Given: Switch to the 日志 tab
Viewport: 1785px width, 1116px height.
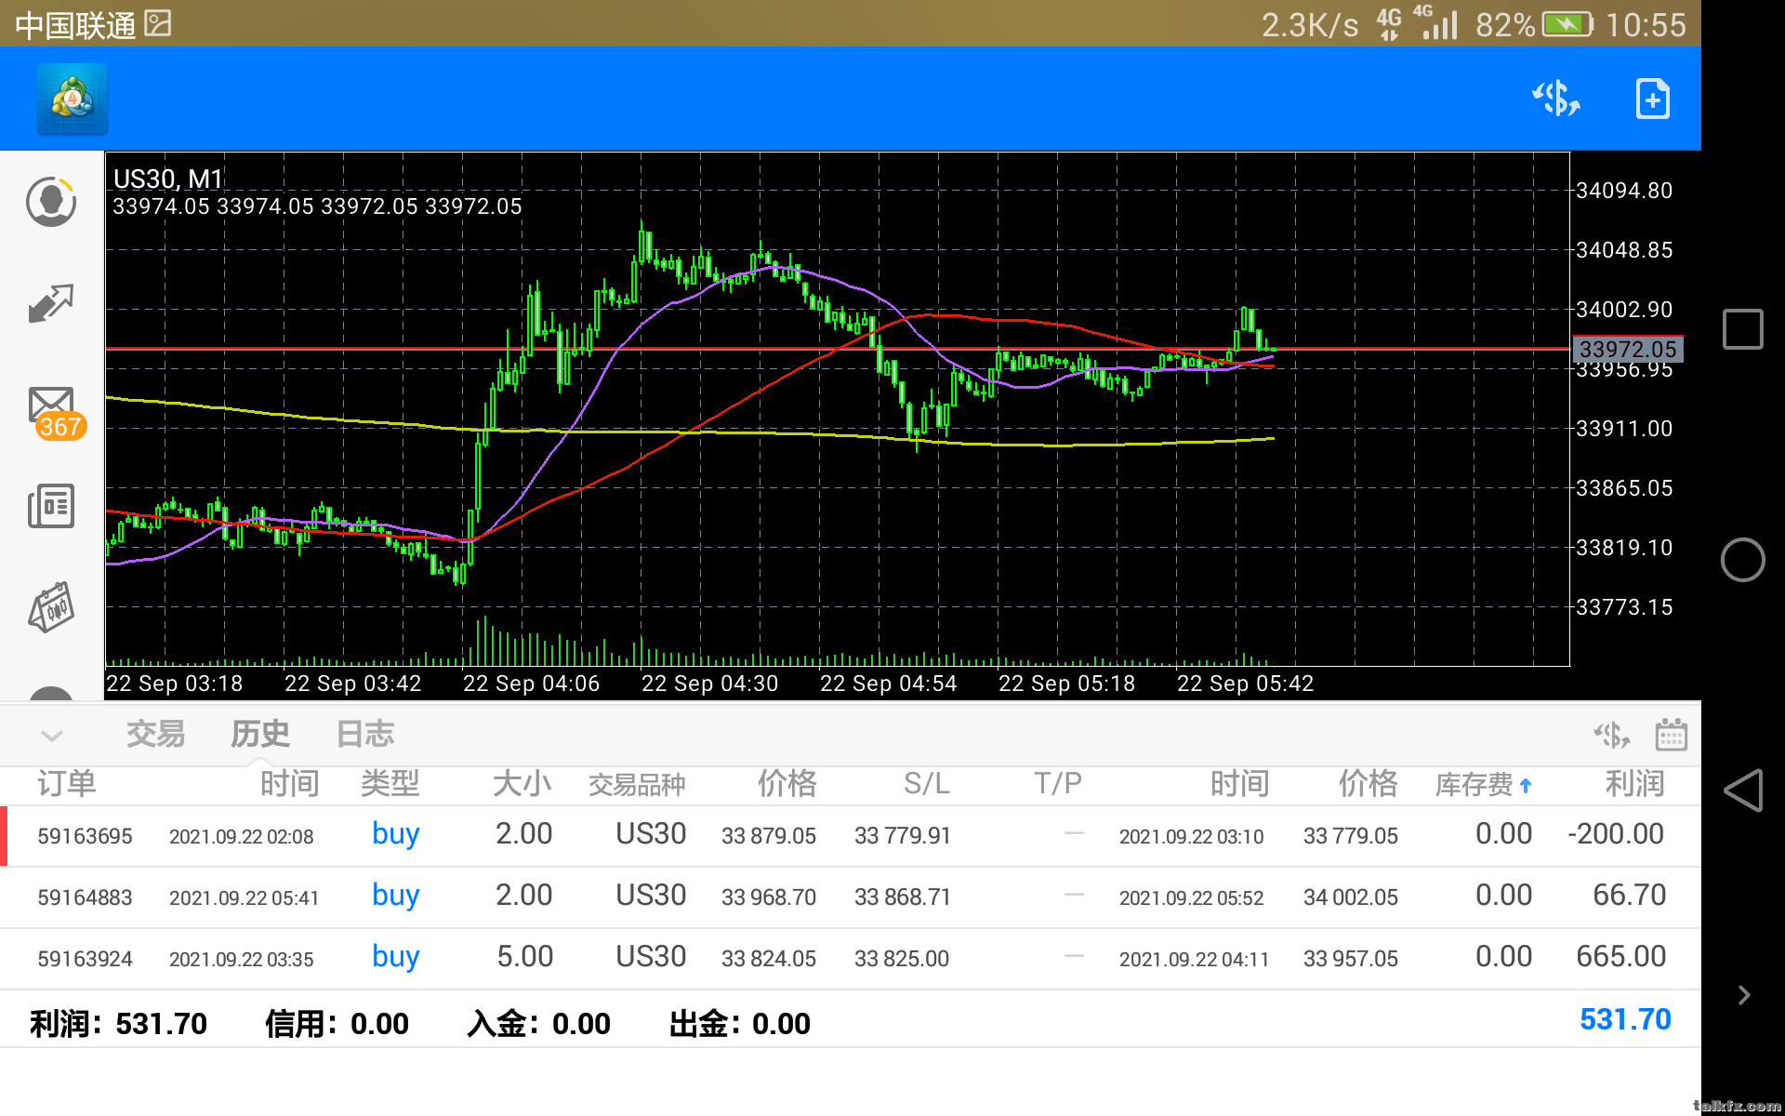Looking at the screenshot, I should pyautogui.click(x=364, y=734).
